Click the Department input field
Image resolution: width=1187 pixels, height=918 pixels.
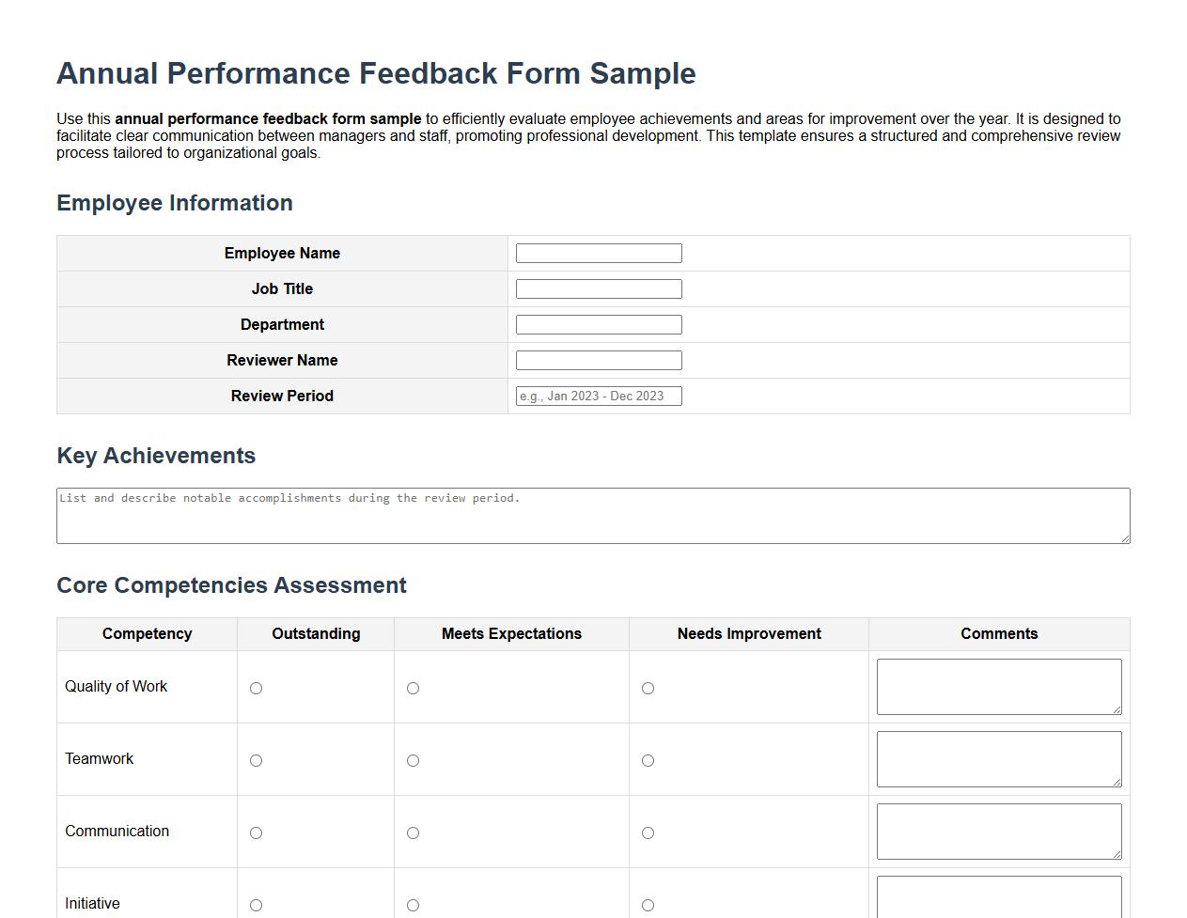[x=598, y=324]
